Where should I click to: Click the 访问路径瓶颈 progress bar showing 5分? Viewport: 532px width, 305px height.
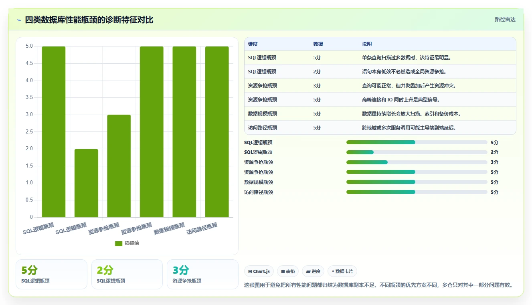point(417,192)
